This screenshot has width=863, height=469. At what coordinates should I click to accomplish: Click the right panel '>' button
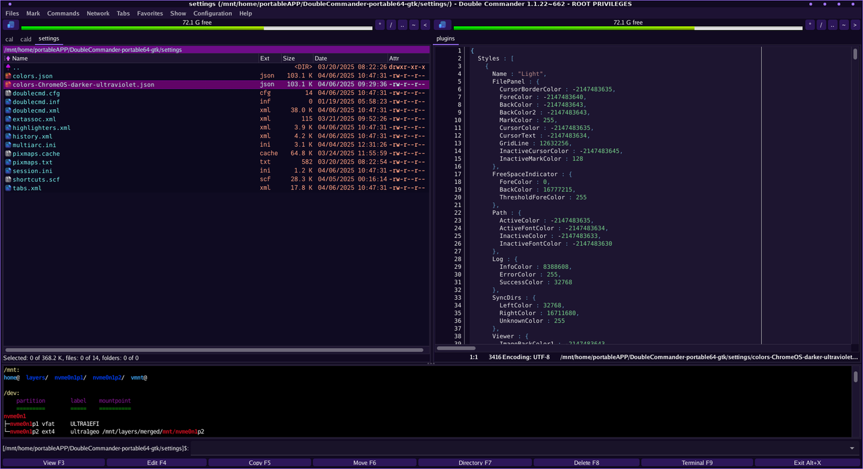click(856, 25)
